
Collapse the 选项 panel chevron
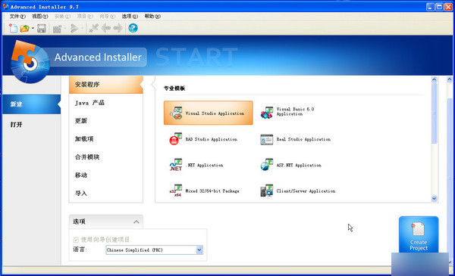coord(136,222)
